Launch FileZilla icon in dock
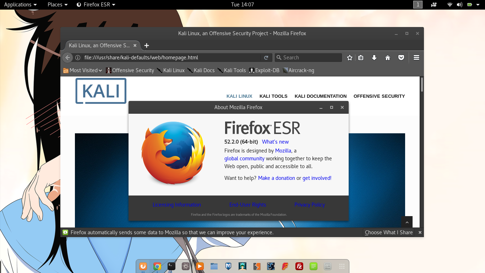485x273 pixels. tap(299, 266)
